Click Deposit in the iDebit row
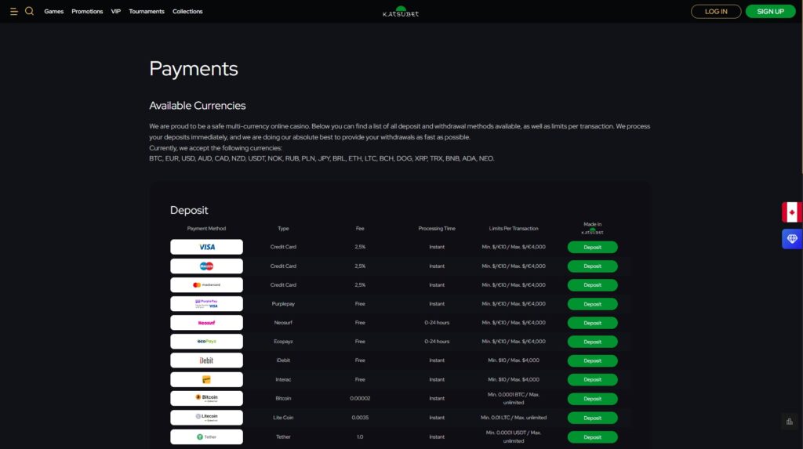803x449 pixels. tap(593, 361)
